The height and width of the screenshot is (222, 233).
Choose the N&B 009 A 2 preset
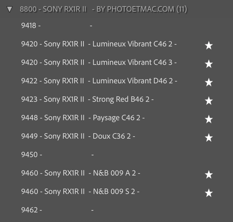[x=80, y=173]
